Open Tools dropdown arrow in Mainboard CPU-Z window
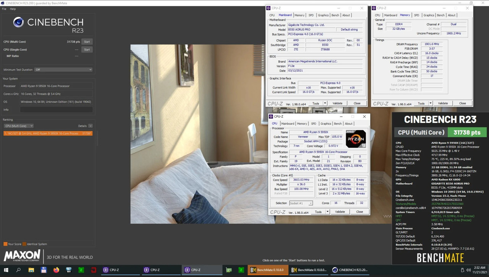489x277 pixels. (x=325, y=103)
